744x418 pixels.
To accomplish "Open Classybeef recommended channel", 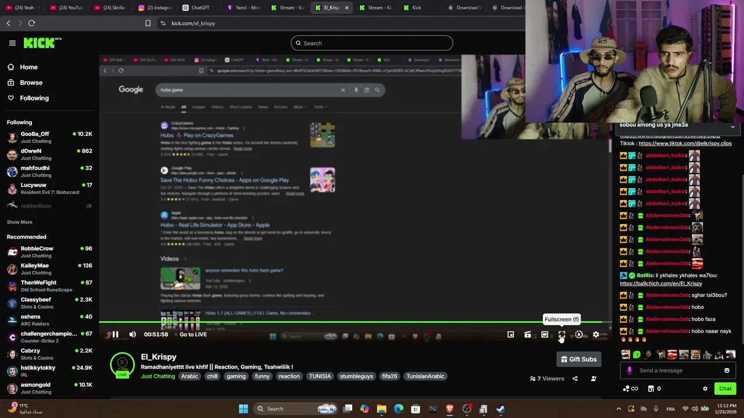I will coord(49,303).
